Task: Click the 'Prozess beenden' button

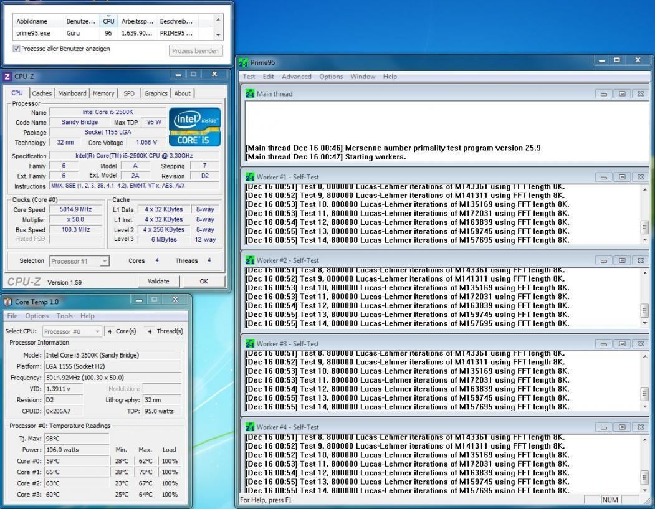Action: pyautogui.click(x=196, y=51)
